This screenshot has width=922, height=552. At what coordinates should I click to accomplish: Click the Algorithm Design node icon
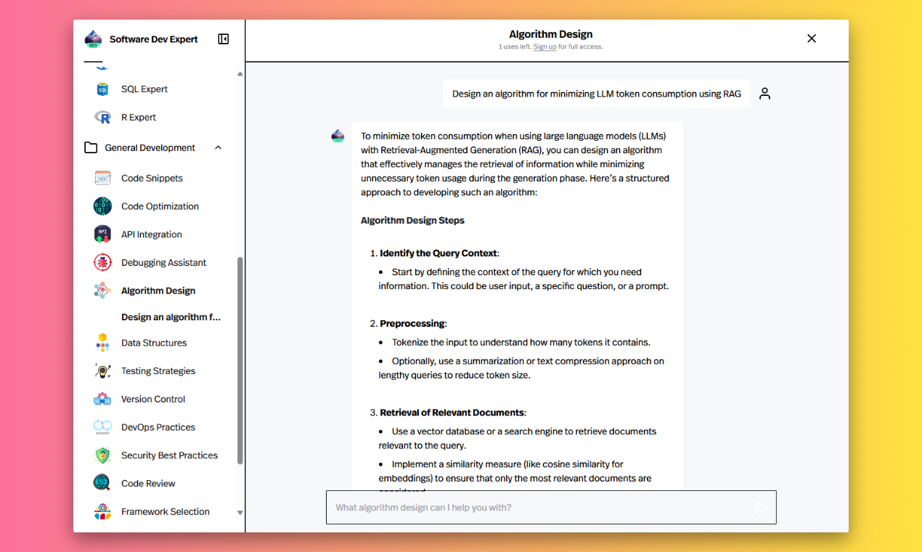tap(102, 291)
